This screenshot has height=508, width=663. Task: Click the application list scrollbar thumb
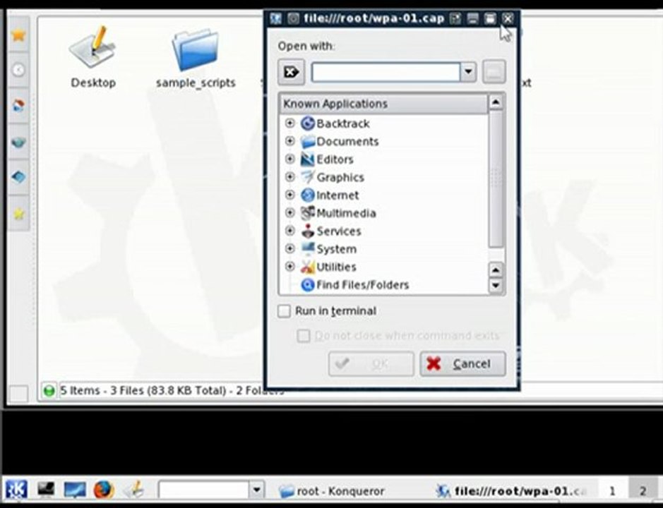click(496, 179)
